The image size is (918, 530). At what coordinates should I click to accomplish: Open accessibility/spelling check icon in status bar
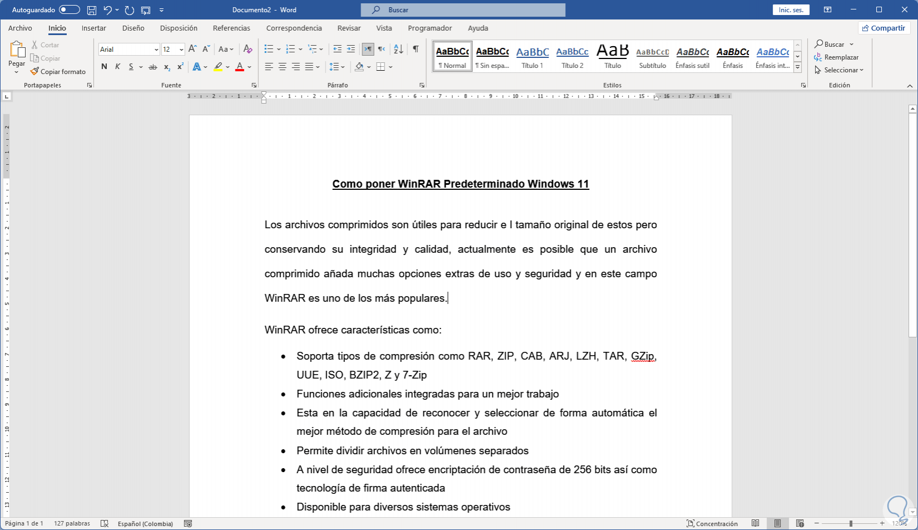pyautogui.click(x=104, y=523)
